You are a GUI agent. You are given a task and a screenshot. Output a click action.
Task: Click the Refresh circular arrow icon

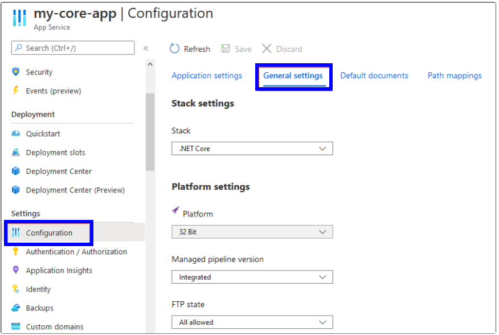(174, 48)
